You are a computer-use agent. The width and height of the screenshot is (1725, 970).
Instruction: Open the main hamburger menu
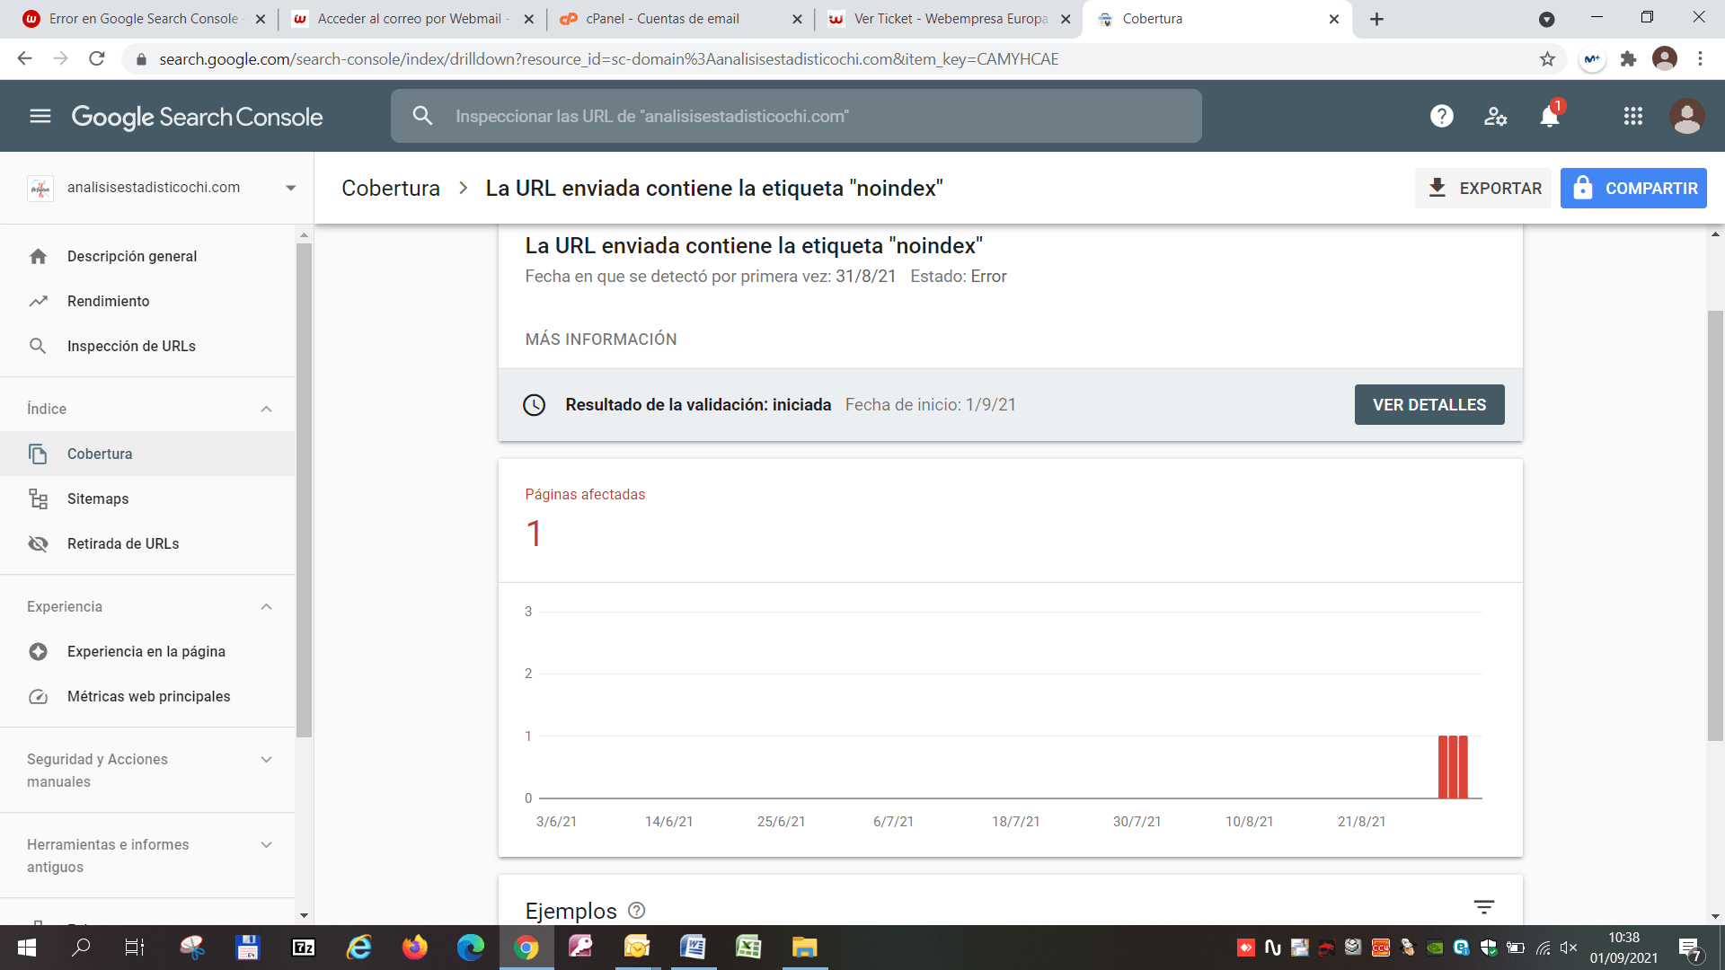(x=40, y=116)
